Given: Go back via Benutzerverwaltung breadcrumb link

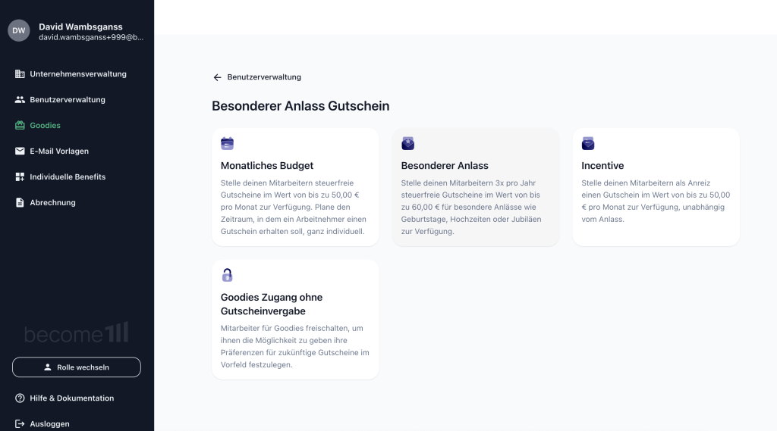Looking at the screenshot, I should pos(264,77).
